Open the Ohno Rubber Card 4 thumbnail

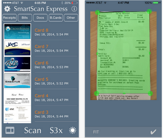point(17,98)
